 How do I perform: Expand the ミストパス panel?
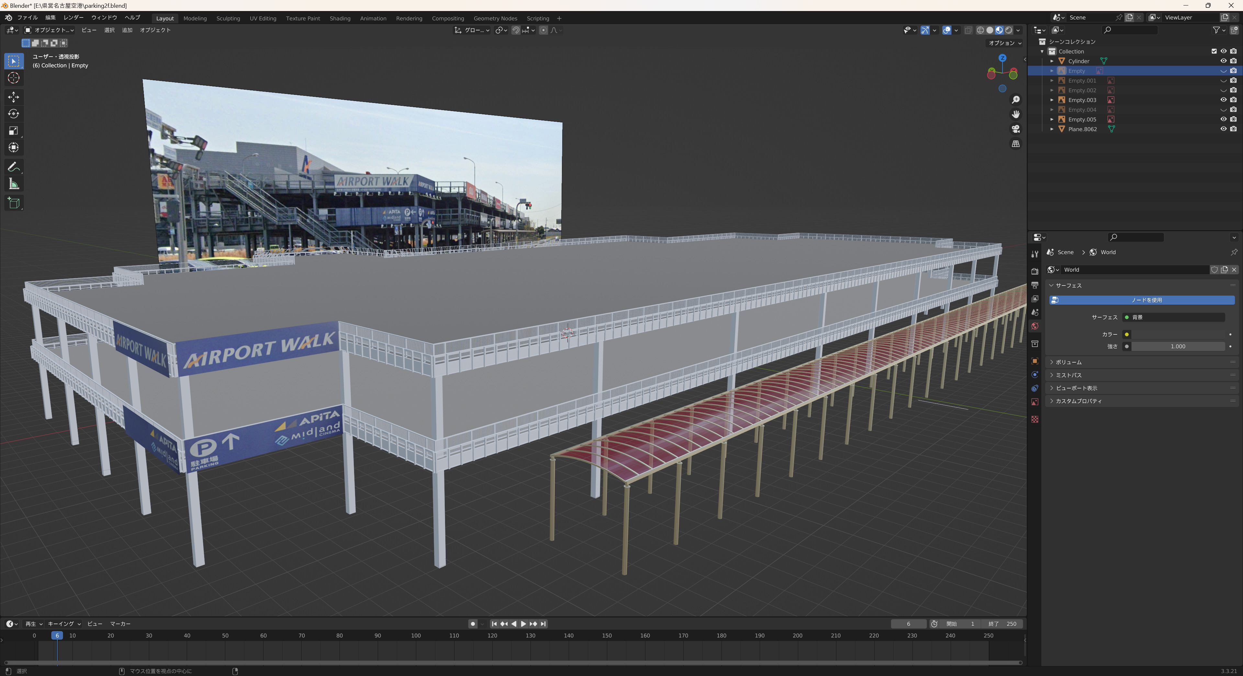(x=1142, y=375)
